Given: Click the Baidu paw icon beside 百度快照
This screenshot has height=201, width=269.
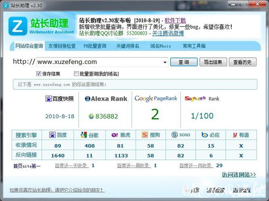Looking at the screenshot, I should coord(49,98).
